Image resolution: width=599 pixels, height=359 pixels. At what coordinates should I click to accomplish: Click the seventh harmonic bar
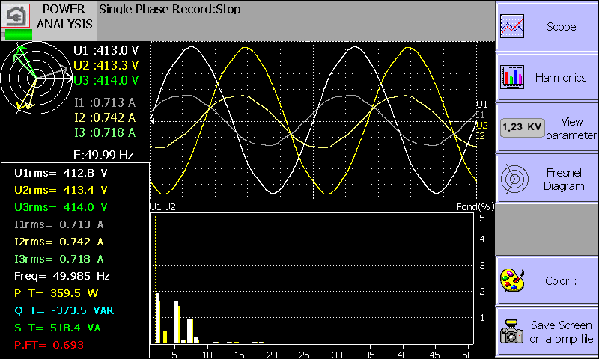click(x=190, y=331)
